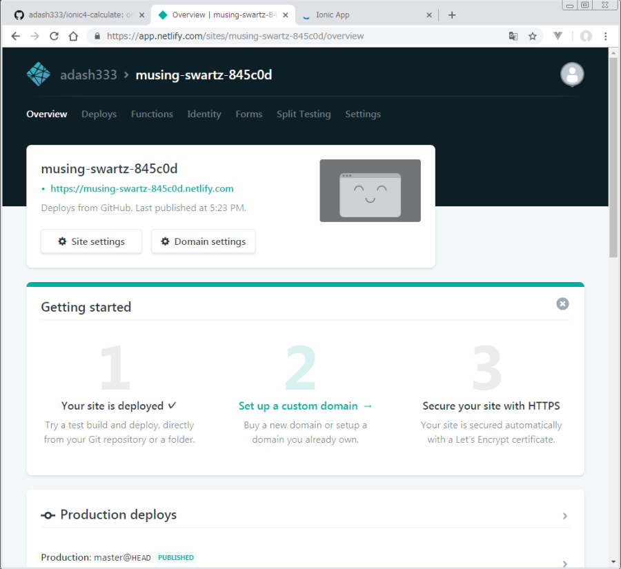
Task: Bookmark this page with the star icon
Action: coord(533,36)
